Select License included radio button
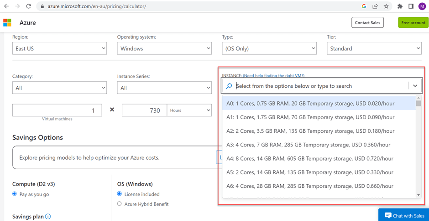Screen dimensions: 429x221 tap(120, 194)
